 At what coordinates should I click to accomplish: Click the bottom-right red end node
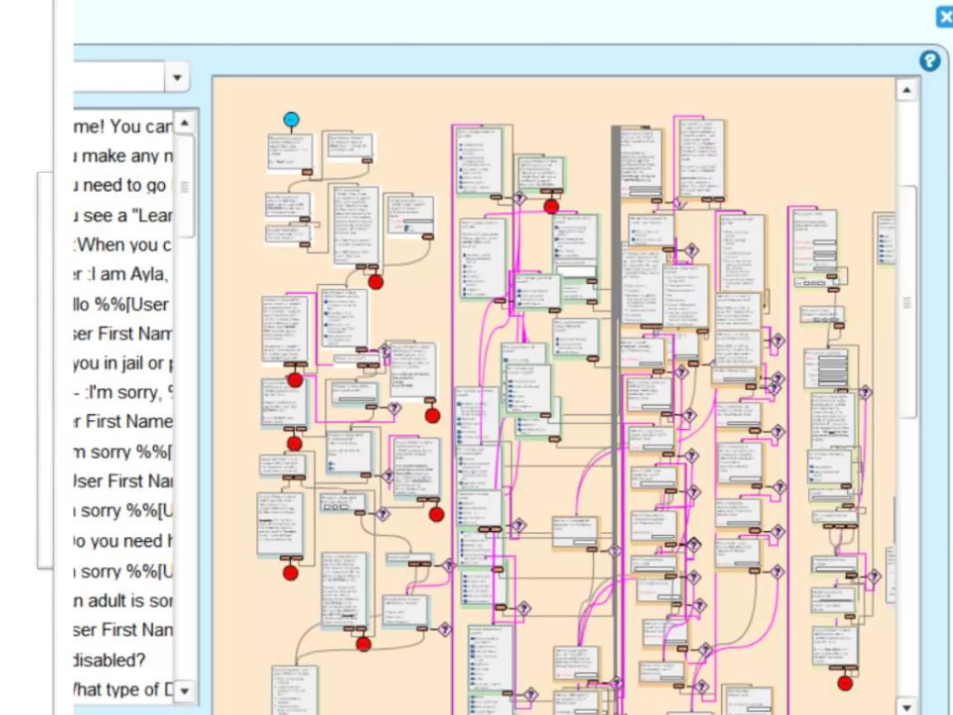click(x=845, y=683)
